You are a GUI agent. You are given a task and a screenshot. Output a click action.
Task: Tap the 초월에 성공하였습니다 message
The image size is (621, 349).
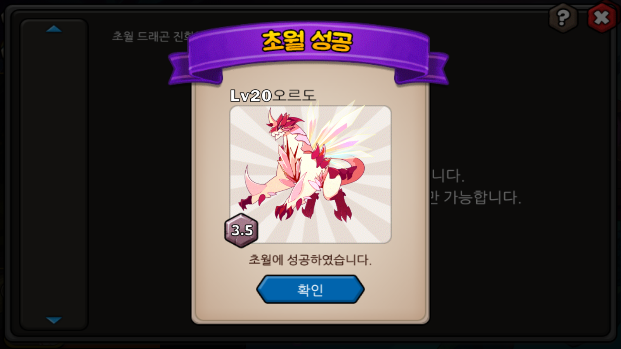[310, 259]
